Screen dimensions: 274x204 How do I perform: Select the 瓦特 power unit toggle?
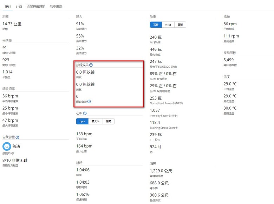[156, 25]
